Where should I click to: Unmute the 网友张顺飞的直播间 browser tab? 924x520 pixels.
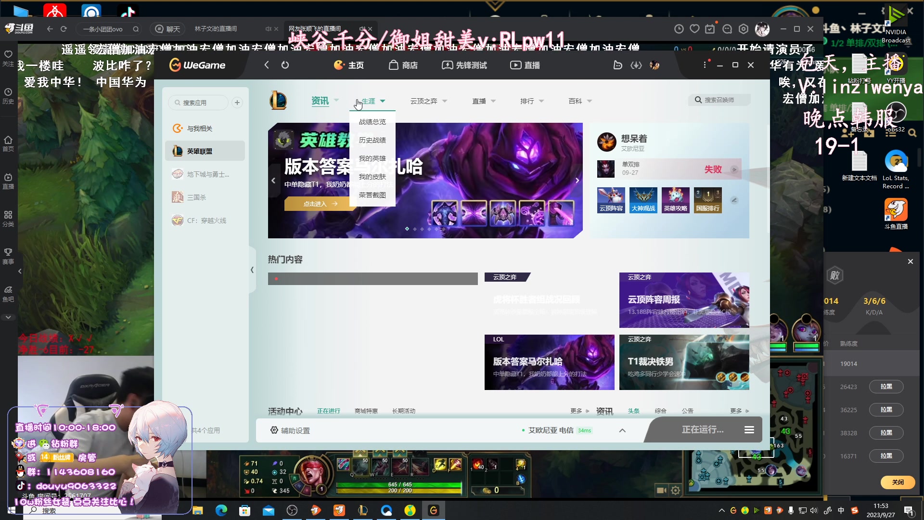[x=363, y=28]
